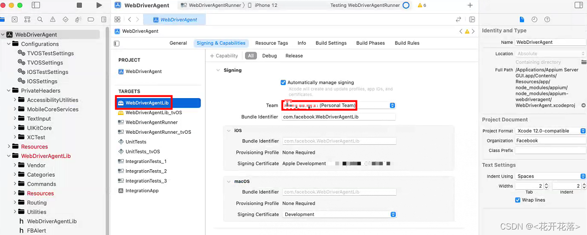Viewport: 587px width, 235px height.
Task: Toggle the navigator sidebar button
Action: pyautogui.click(x=37, y=5)
